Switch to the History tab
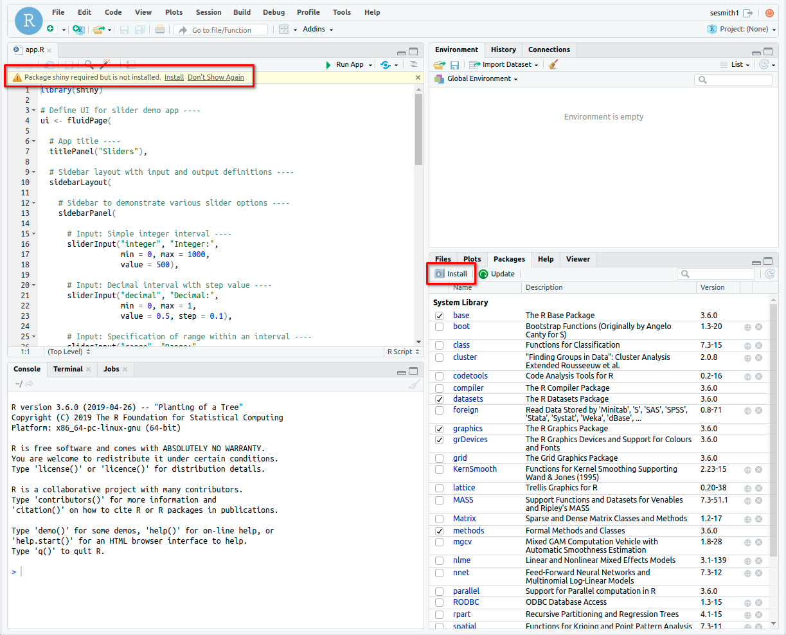Viewport: 786px width, 635px height. pyautogui.click(x=503, y=49)
